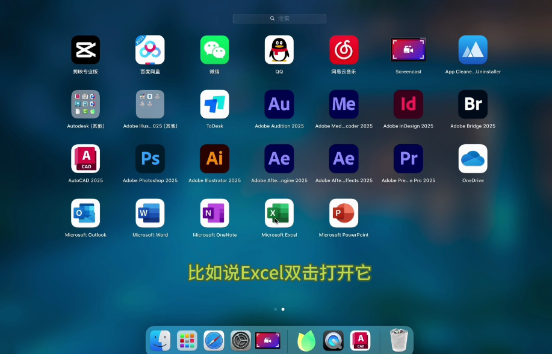Launch Baidu Netdisk (百度网盘)
The height and width of the screenshot is (354, 552).
tap(150, 50)
